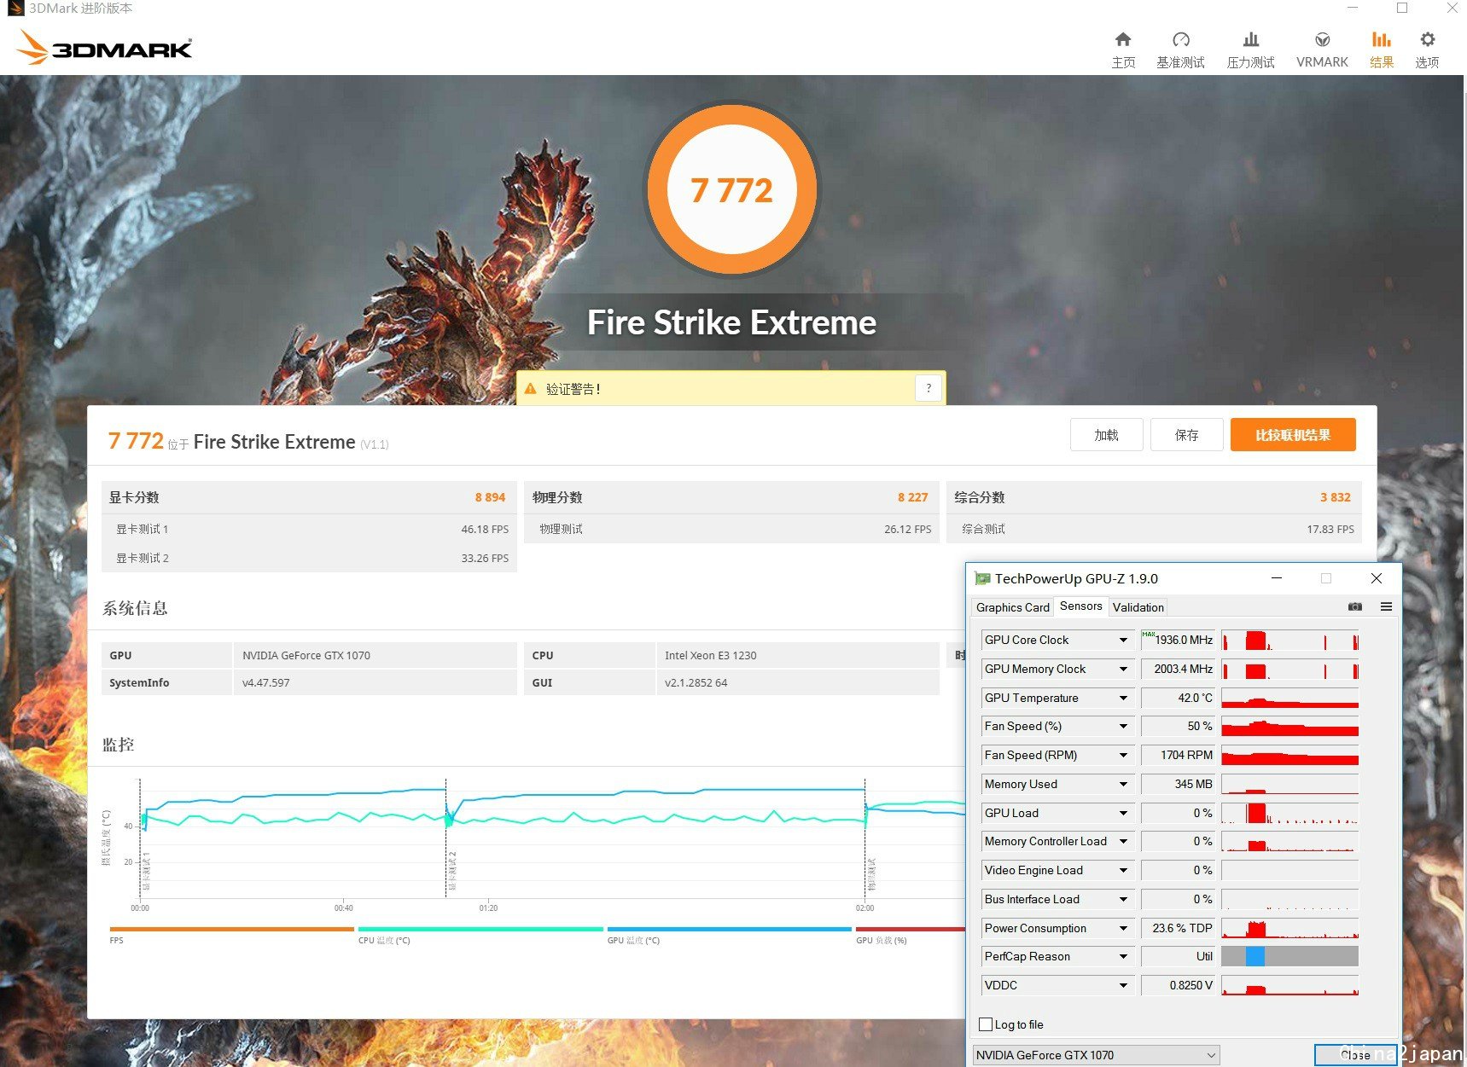Click the Graphics test 2 value 33.26 FPS

pyautogui.click(x=485, y=558)
